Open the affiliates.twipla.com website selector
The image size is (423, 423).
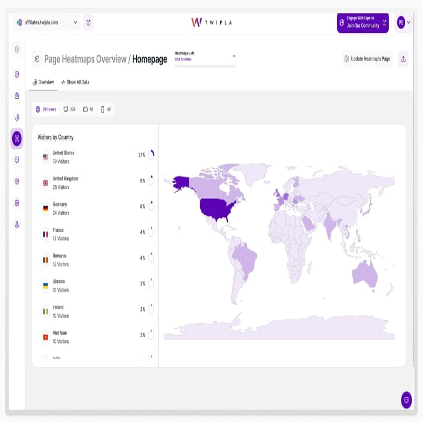(46, 23)
